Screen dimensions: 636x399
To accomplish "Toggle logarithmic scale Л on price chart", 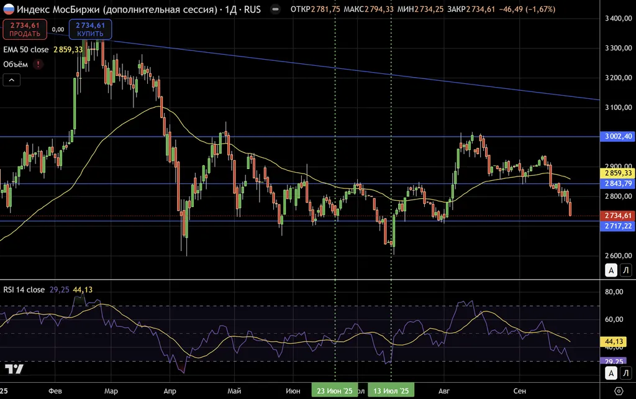I will (625, 270).
